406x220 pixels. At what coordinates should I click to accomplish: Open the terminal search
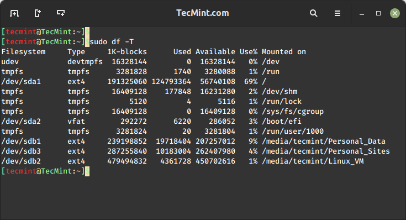[x=314, y=13]
